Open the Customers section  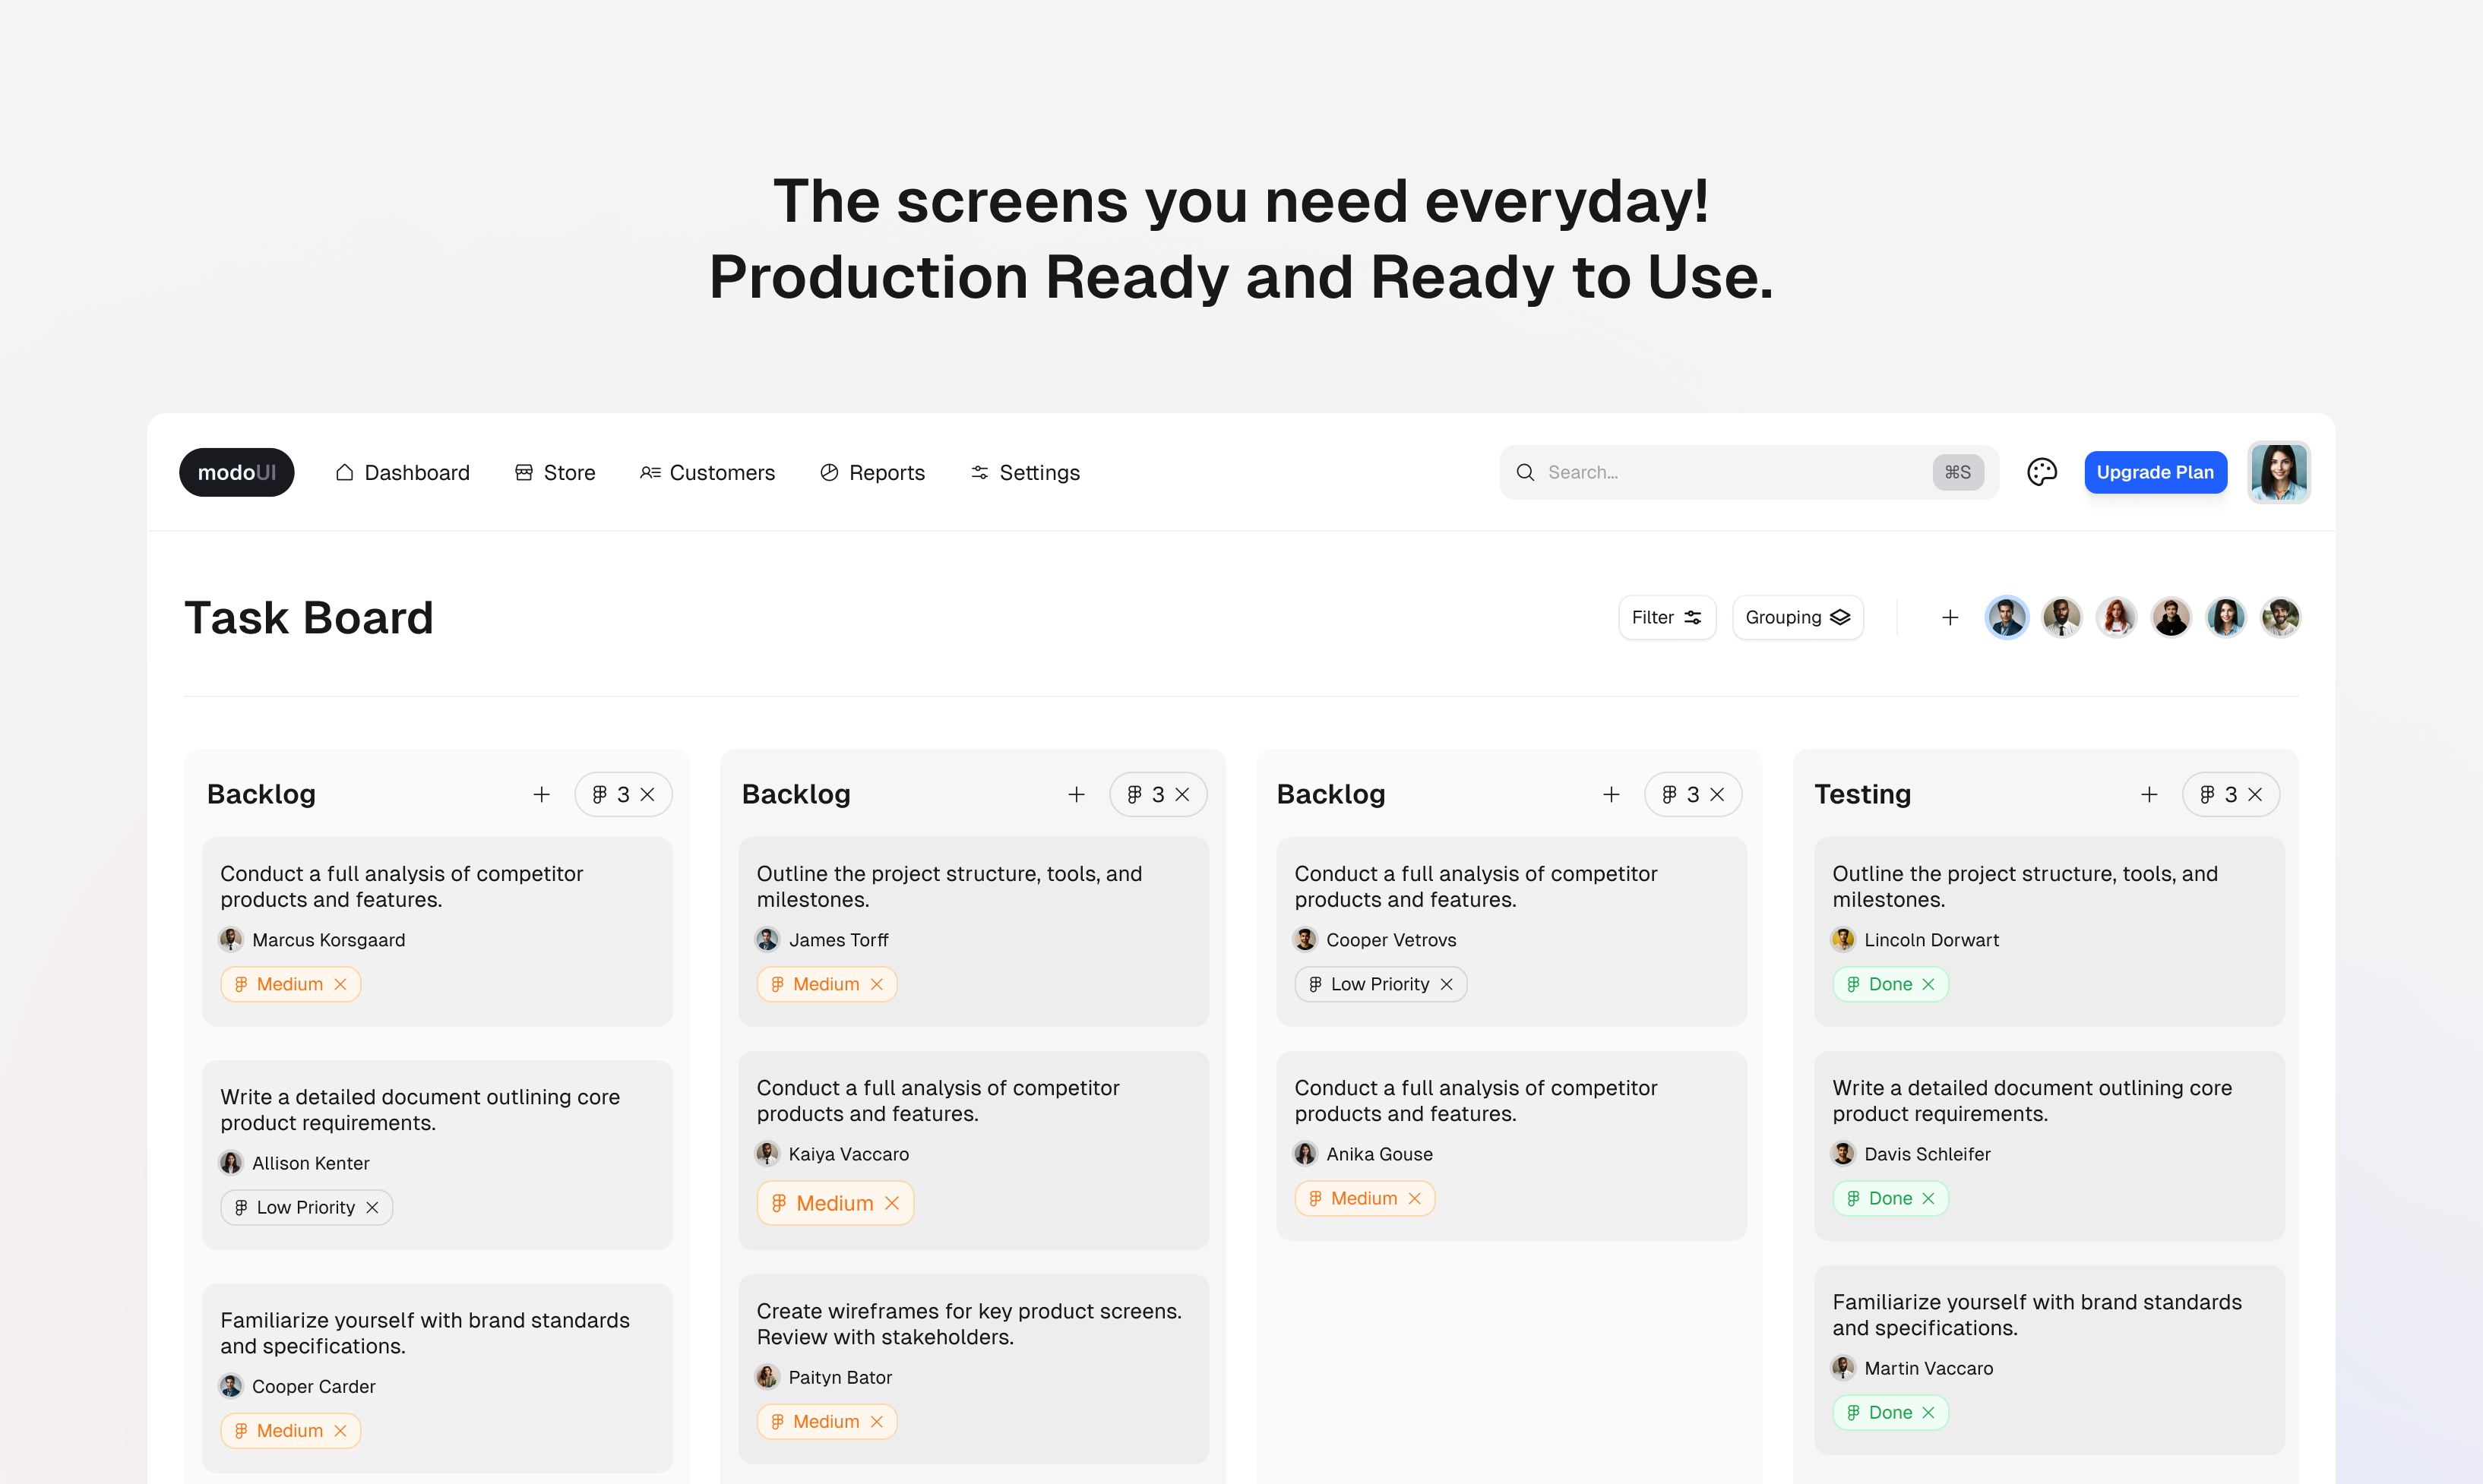[x=707, y=472]
